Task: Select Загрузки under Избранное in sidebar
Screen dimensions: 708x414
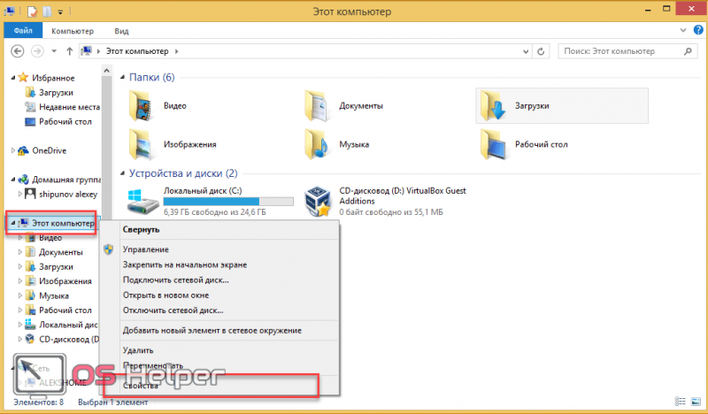Action: (50, 93)
